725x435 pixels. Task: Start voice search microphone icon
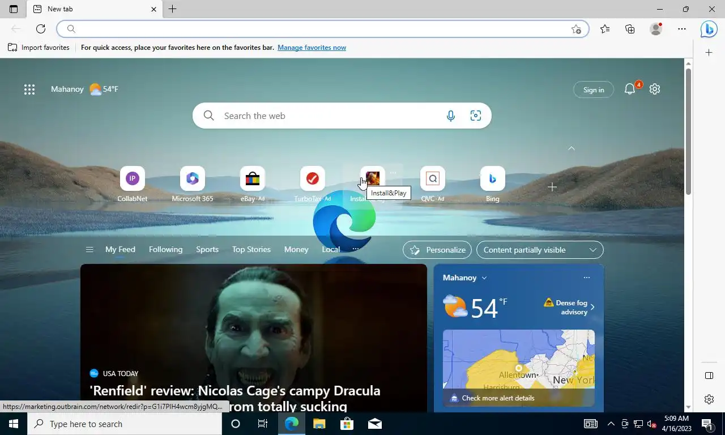click(451, 116)
